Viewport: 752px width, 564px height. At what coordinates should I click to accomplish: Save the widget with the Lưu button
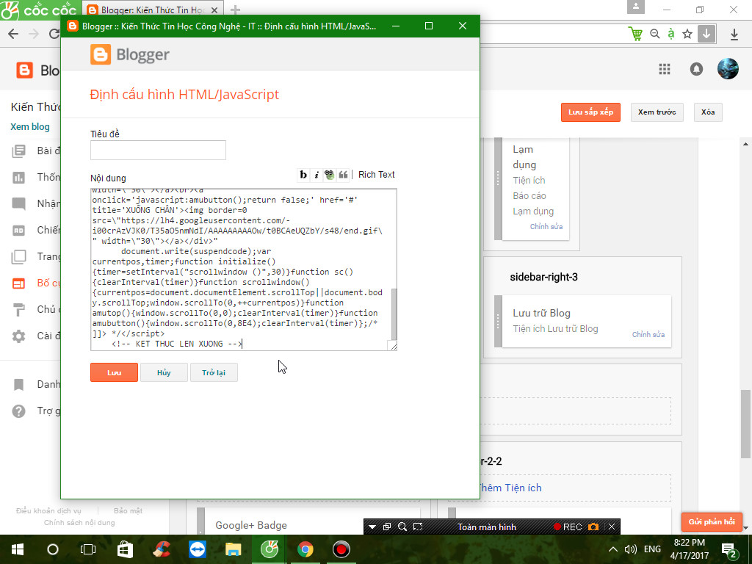click(x=114, y=372)
